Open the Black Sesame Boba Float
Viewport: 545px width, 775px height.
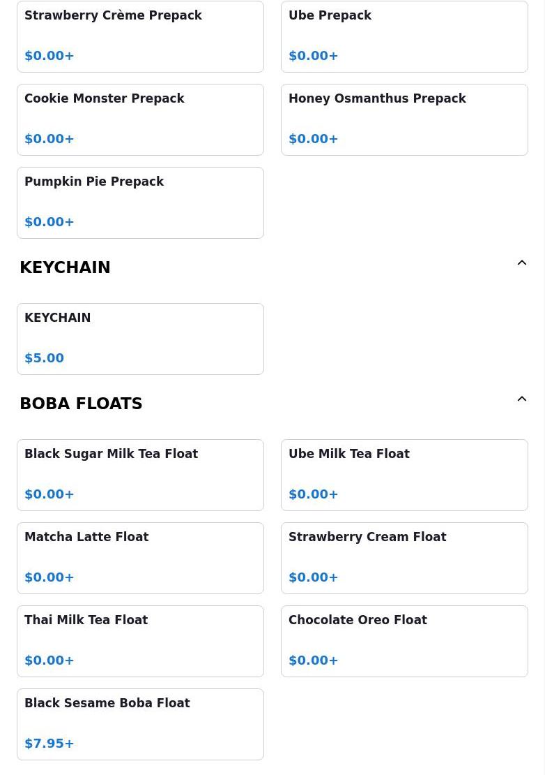(140, 724)
